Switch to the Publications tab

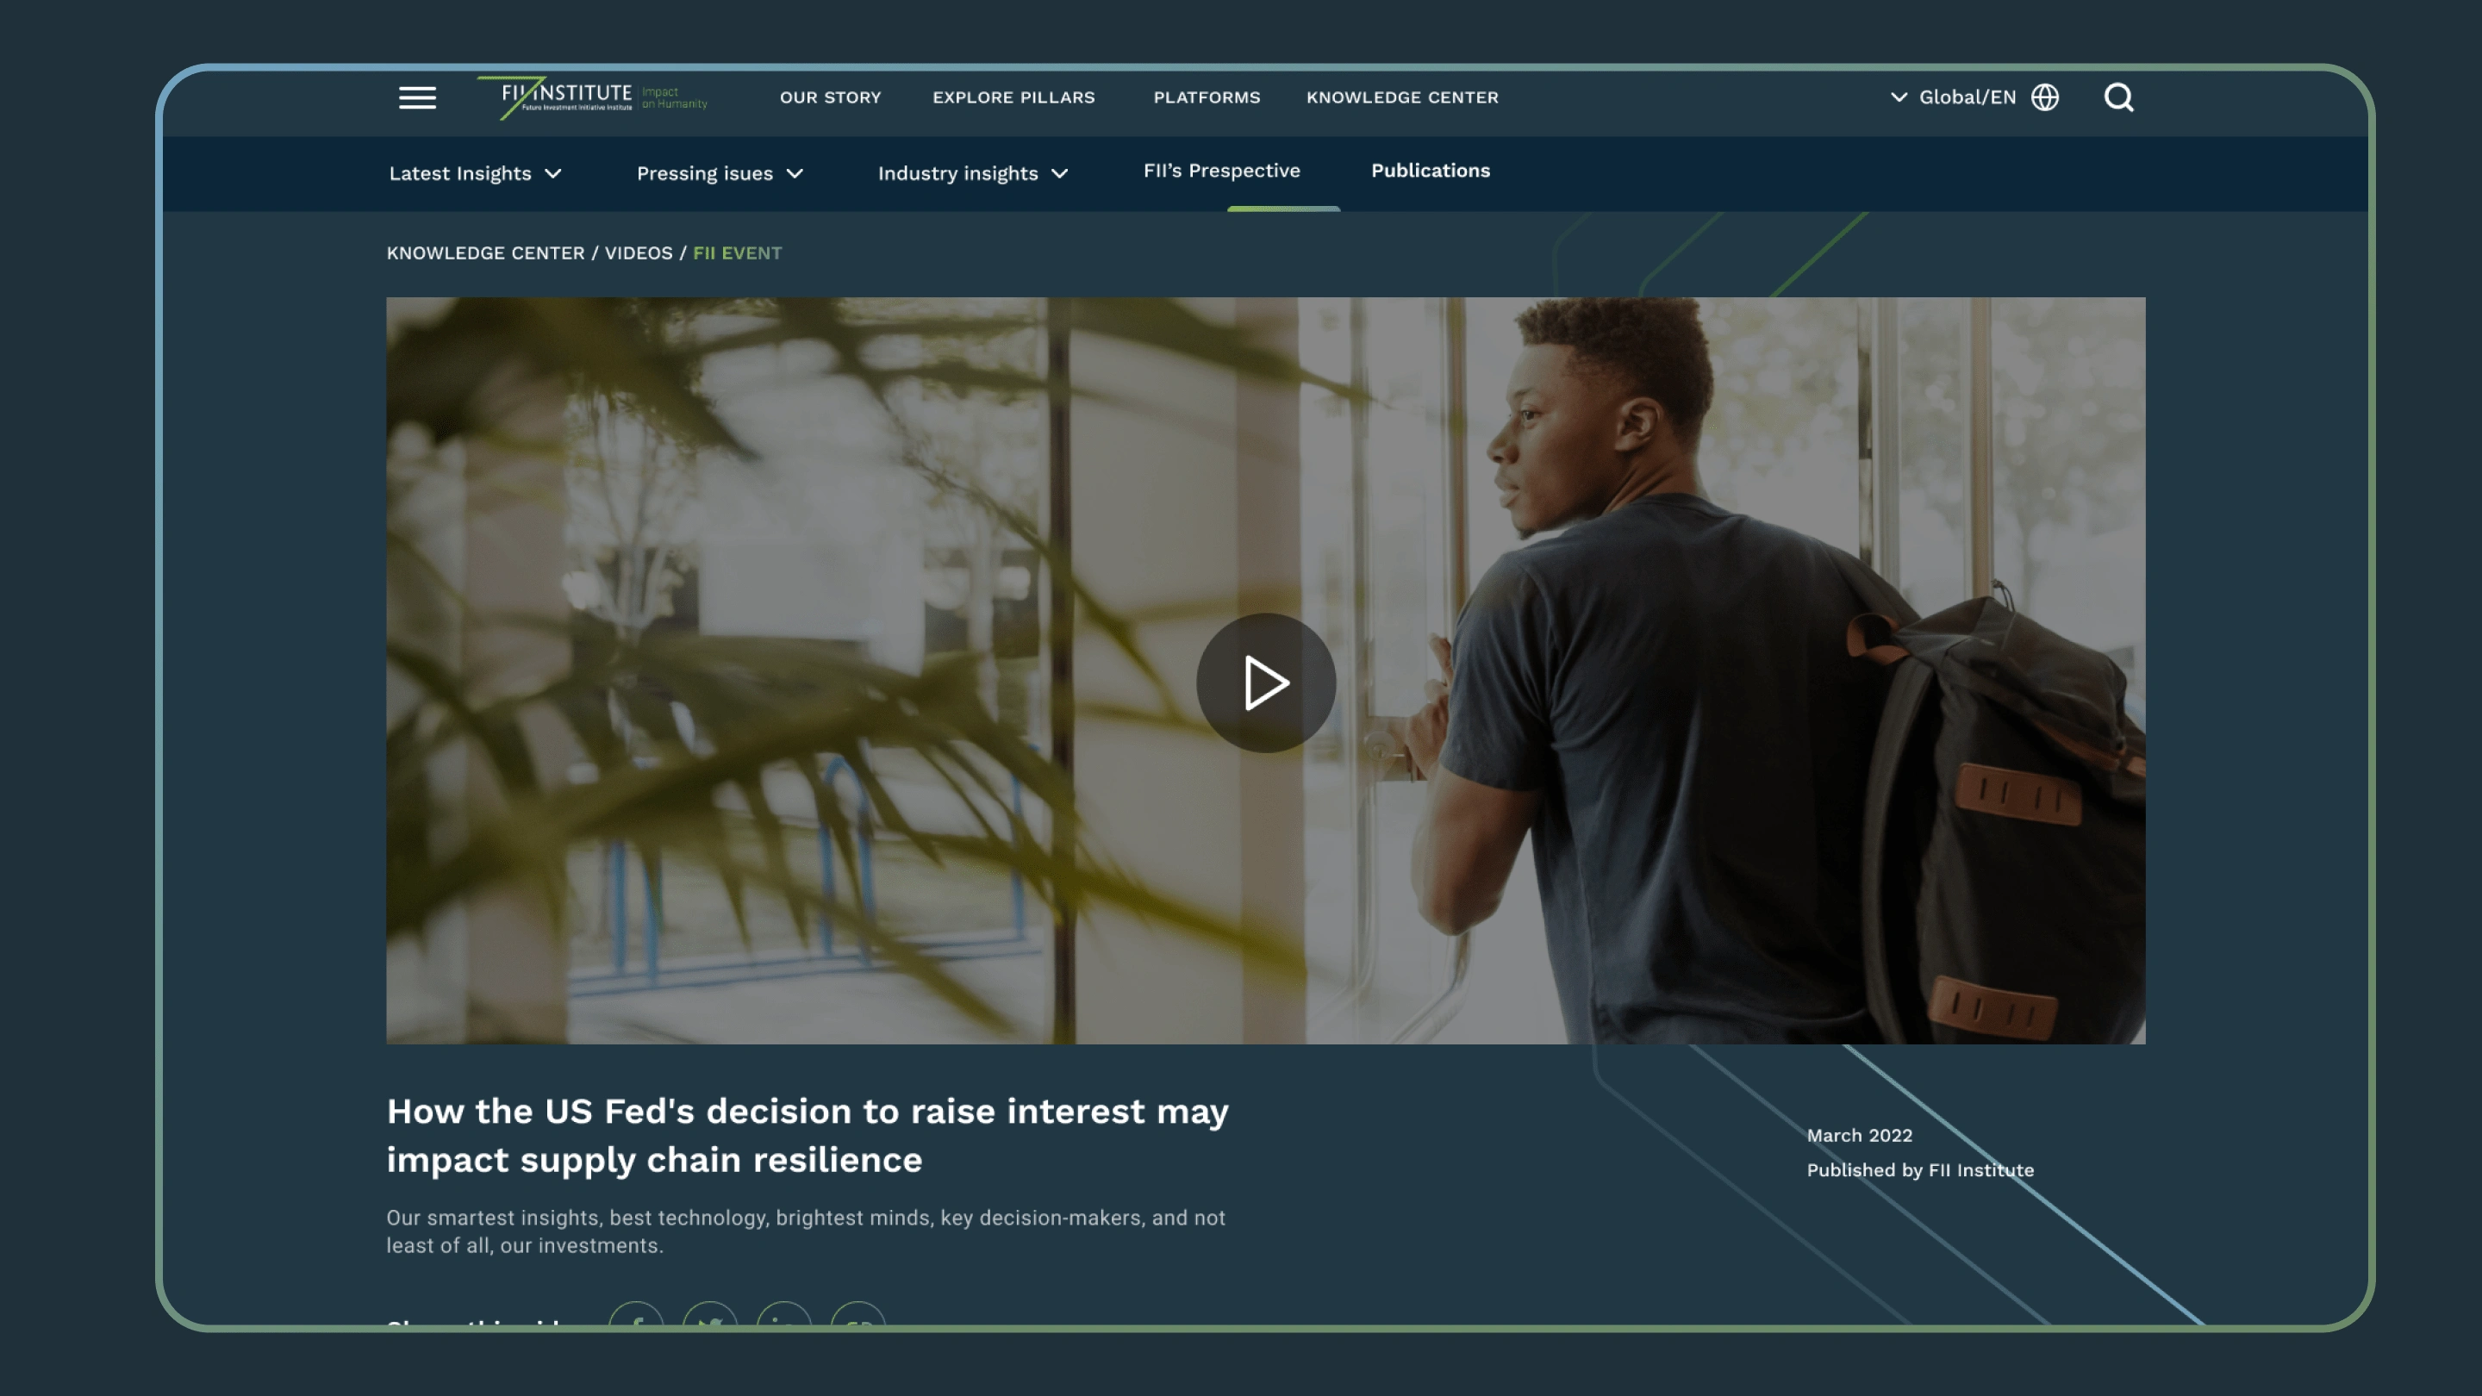coord(1430,171)
